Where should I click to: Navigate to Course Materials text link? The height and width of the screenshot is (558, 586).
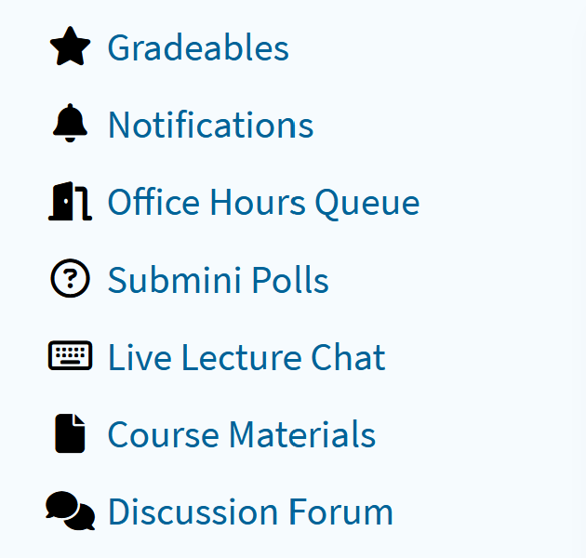coord(242,434)
